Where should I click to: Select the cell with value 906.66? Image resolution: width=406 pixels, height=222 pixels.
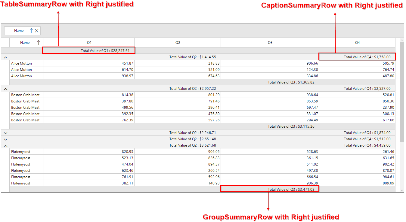[270, 63]
